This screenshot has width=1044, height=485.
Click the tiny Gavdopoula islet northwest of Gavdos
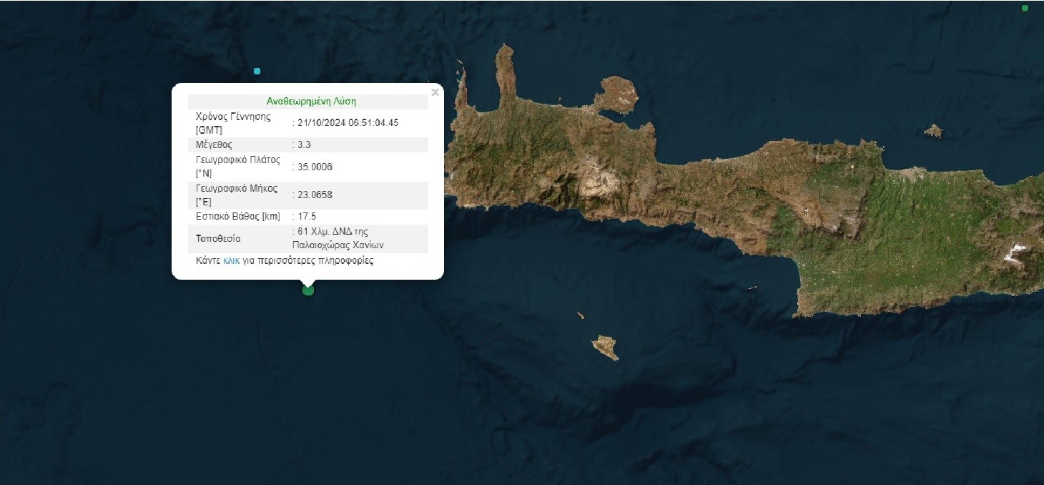click(x=581, y=315)
